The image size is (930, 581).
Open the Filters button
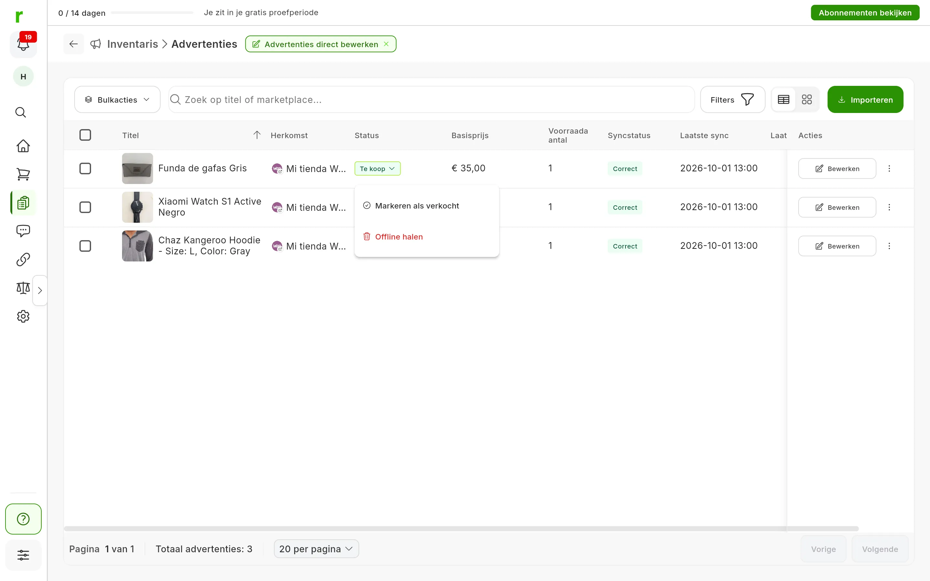[x=732, y=99]
